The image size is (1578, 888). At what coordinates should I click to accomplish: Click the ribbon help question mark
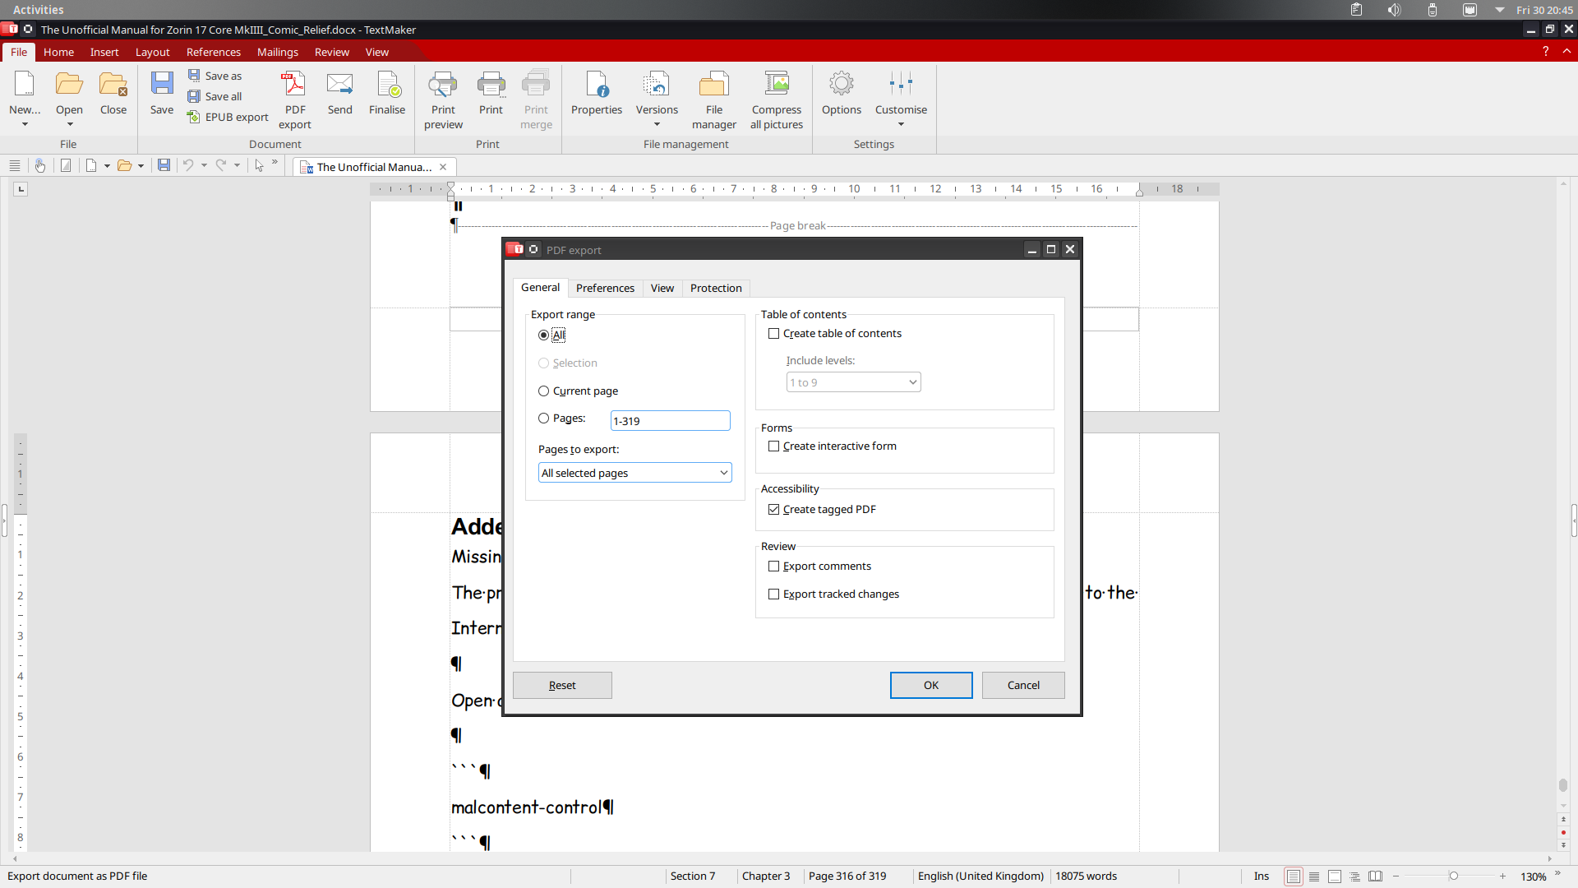1545,51
